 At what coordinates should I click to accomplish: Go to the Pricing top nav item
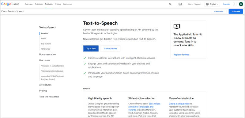tap(58, 4)
